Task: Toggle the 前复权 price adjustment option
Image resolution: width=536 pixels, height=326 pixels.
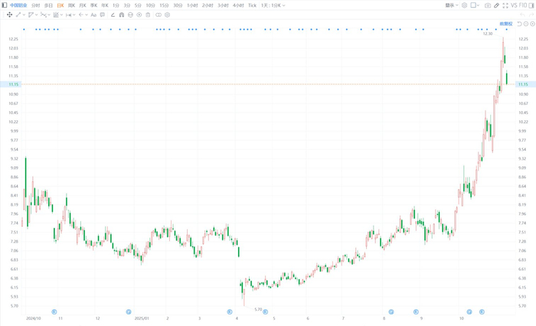Action: pos(506,24)
